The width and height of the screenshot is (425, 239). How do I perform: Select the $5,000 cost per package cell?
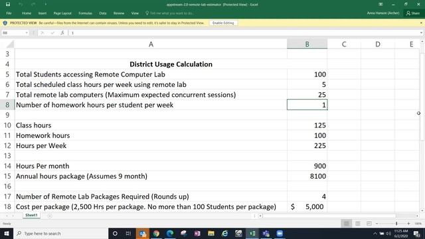click(307, 206)
